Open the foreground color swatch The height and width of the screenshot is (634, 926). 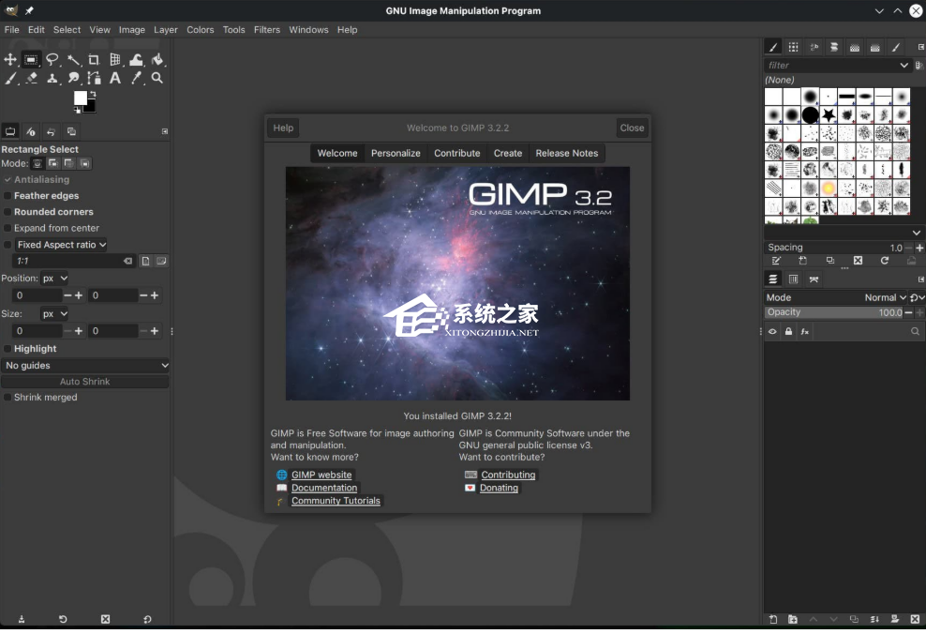pos(80,98)
